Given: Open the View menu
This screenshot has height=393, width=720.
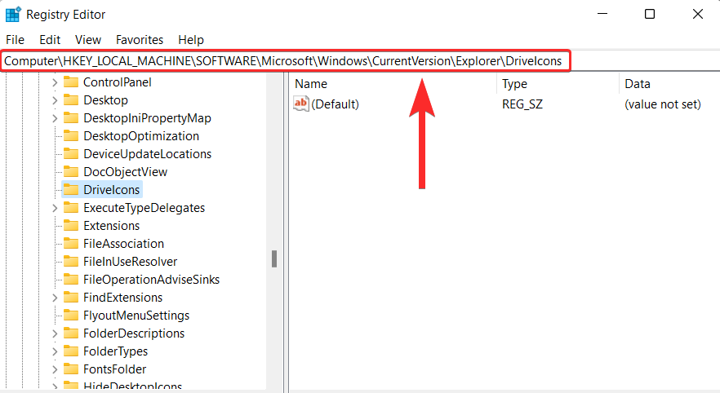Looking at the screenshot, I should [88, 40].
